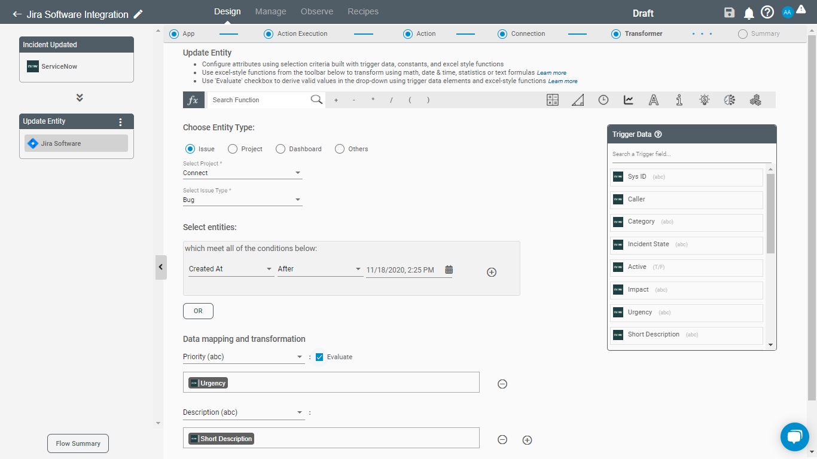Open the fx function button
The width and height of the screenshot is (817, 459).
tap(194, 100)
